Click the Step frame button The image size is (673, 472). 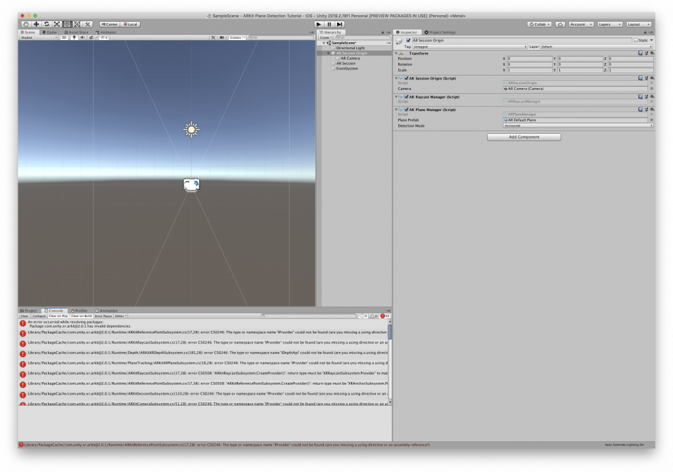[x=340, y=24]
